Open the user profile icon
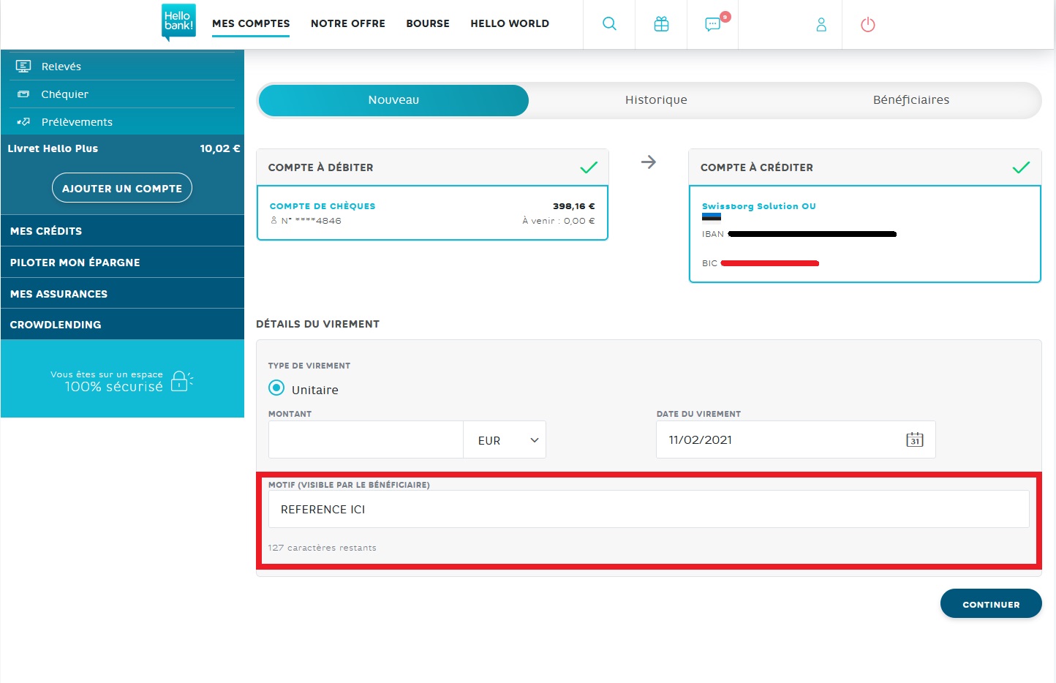 coord(821,25)
